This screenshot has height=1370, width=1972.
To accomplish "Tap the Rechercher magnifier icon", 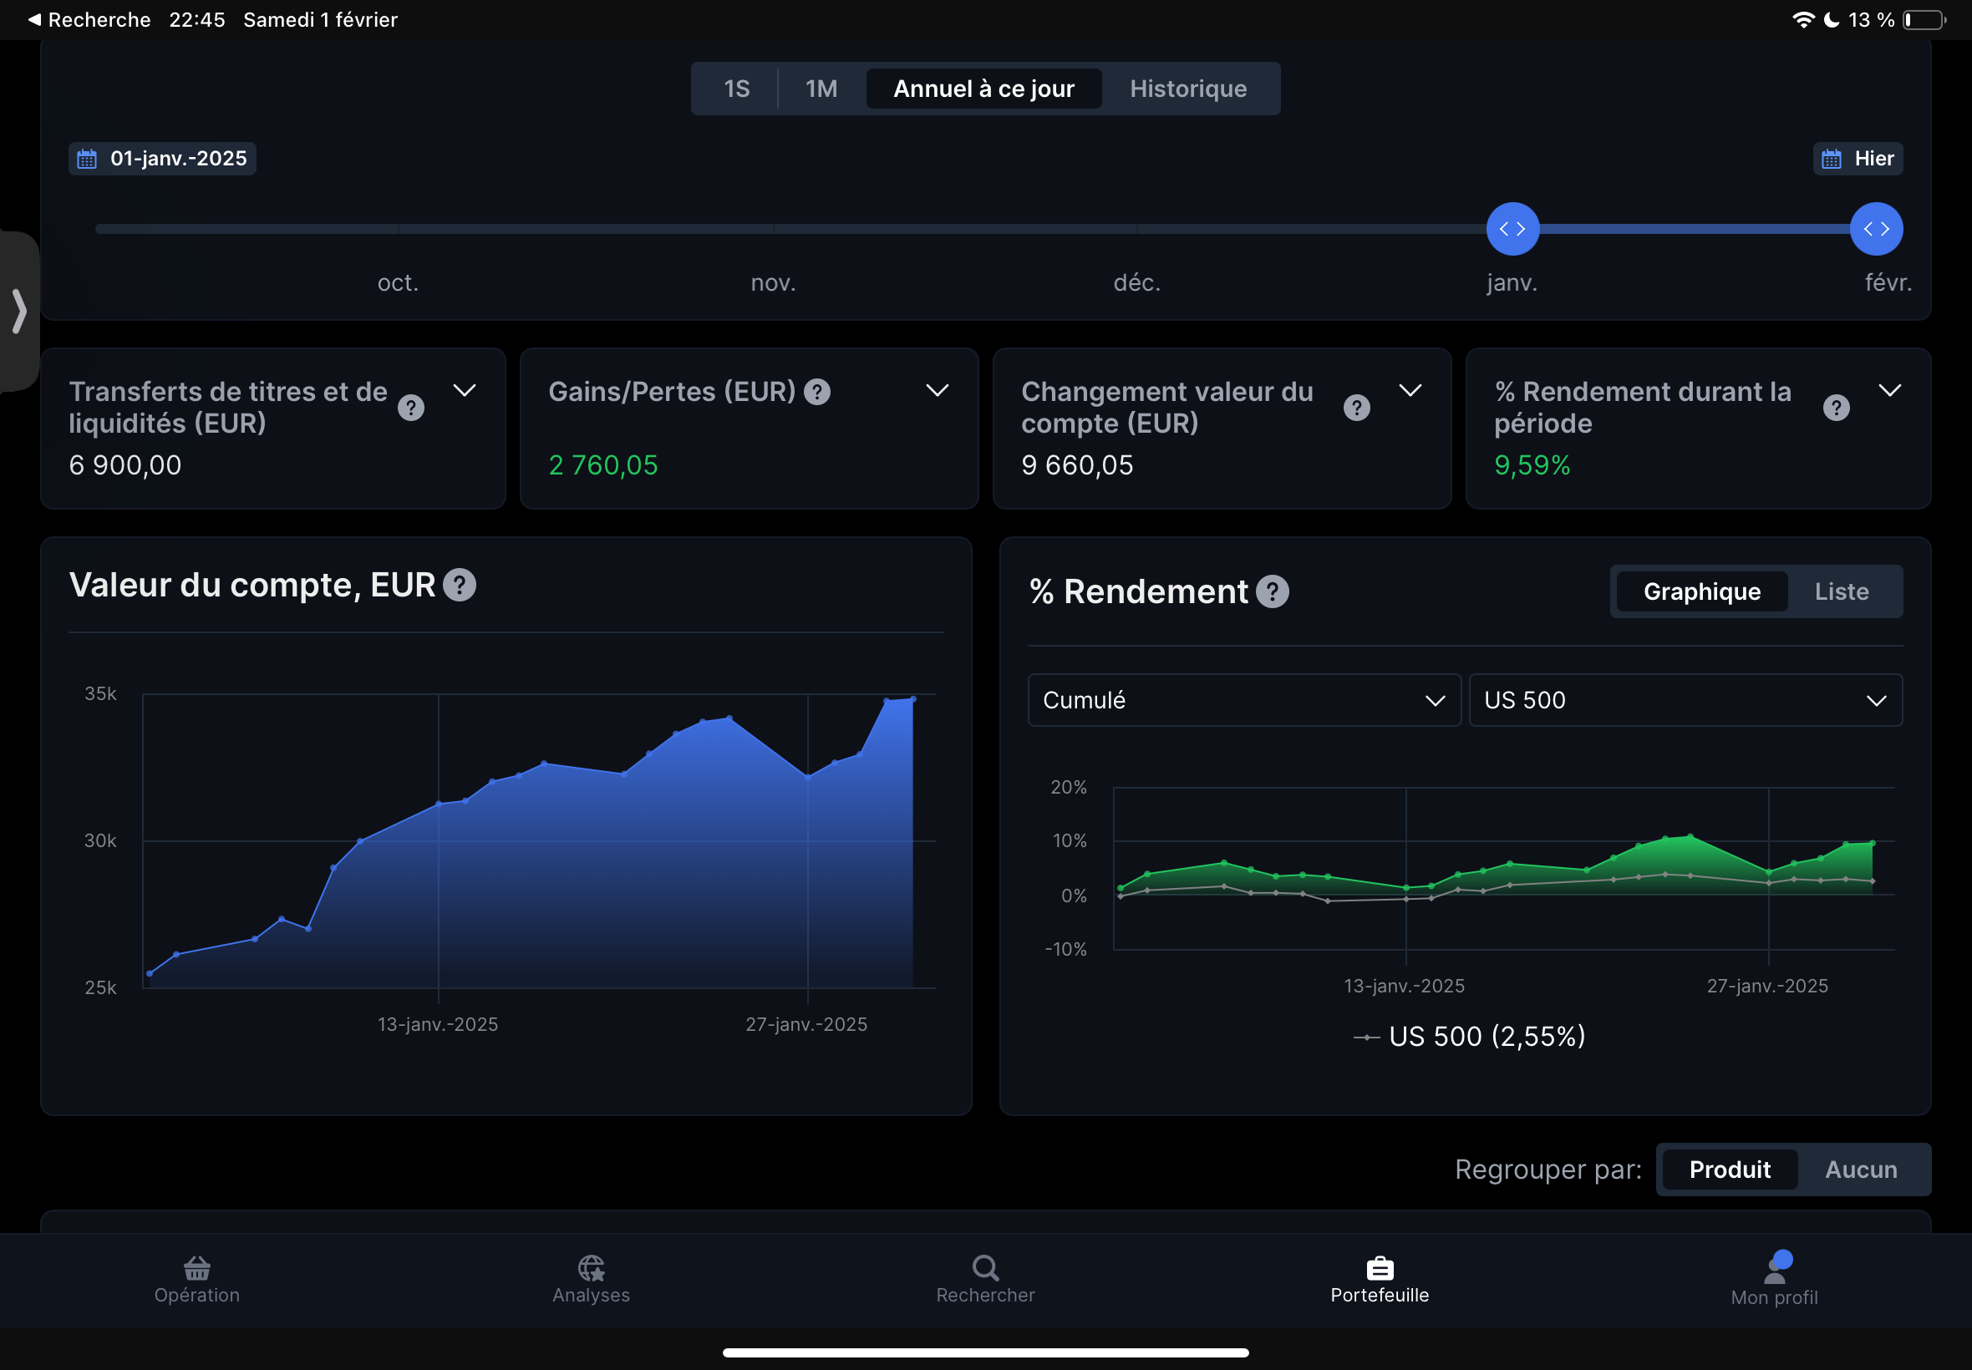I will tap(984, 1267).
